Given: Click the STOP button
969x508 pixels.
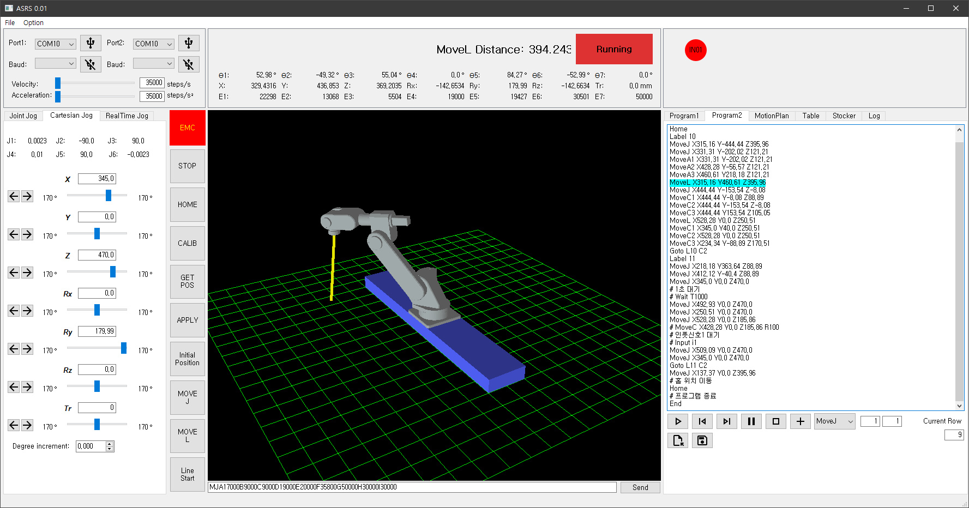Looking at the screenshot, I should [188, 166].
